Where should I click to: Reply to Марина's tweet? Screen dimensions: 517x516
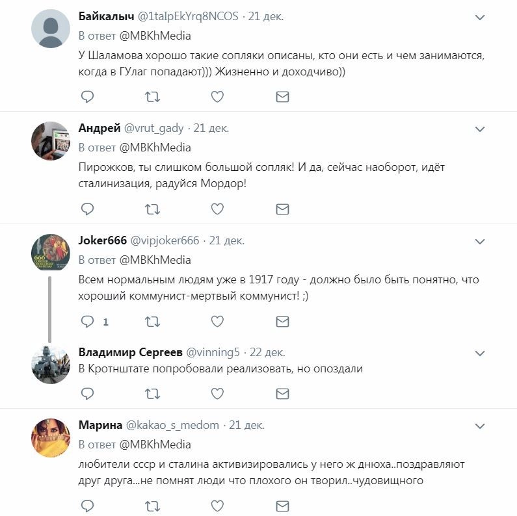pyautogui.click(x=87, y=506)
